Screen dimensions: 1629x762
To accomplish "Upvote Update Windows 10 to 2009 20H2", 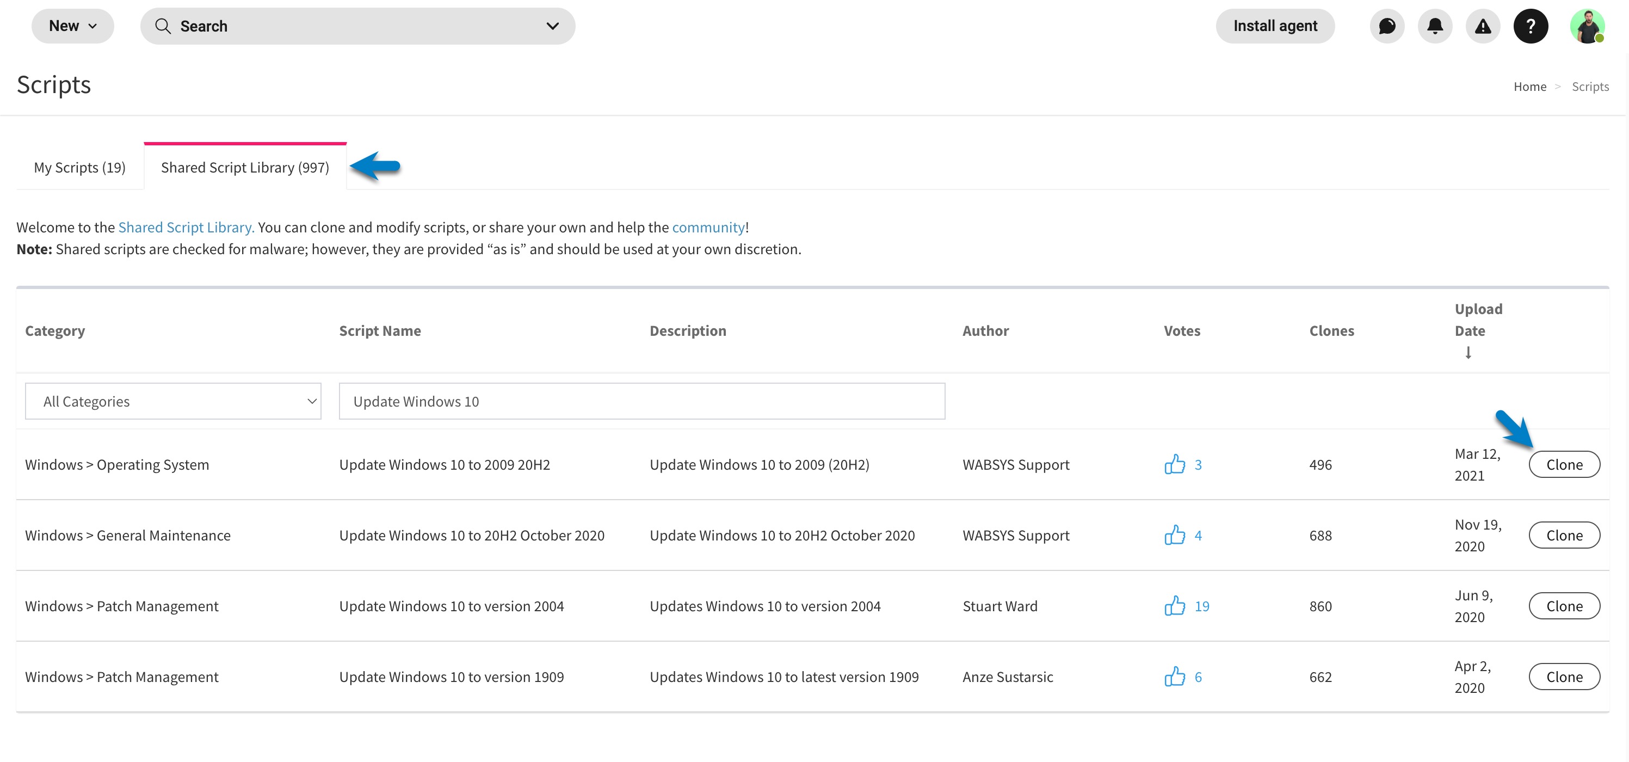I will (1174, 464).
